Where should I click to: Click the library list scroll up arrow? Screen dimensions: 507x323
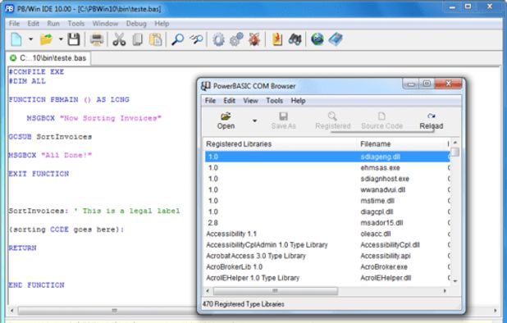[455, 143]
